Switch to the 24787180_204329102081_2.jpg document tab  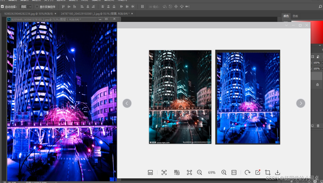coord(95,14)
